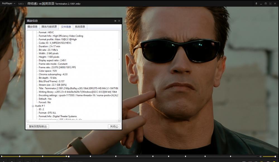The height and width of the screenshot is (162, 279).
Task: Jump to the last chapter marker on seek bar
Action: click(230, 156)
